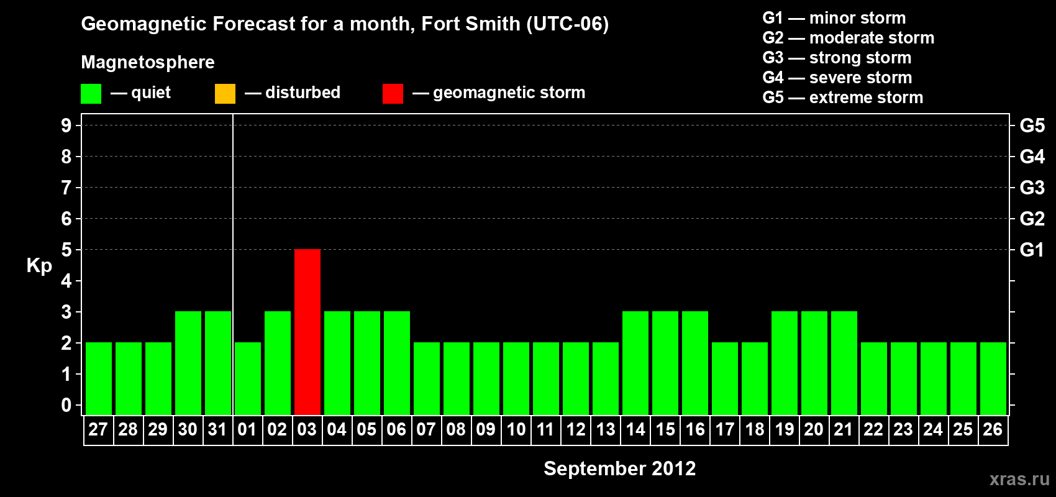This screenshot has height=497, width=1056.
Task: Click date label 16 on the axis
Action: click(695, 429)
